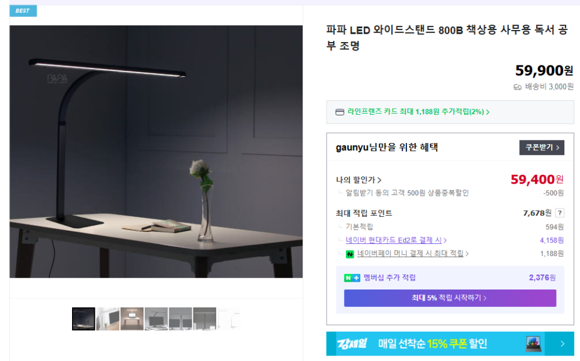Image resolution: width=580 pixels, height=361 pixels.
Task: Click the 강세일 logo on blue banner
Action: [x=351, y=344]
